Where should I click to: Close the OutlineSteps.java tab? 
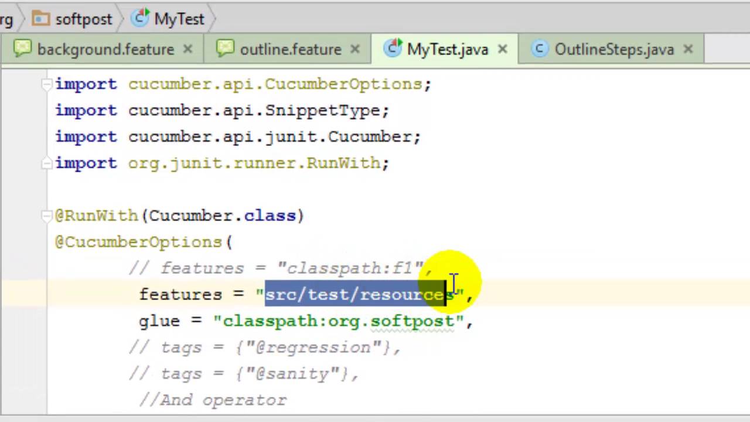pos(688,50)
